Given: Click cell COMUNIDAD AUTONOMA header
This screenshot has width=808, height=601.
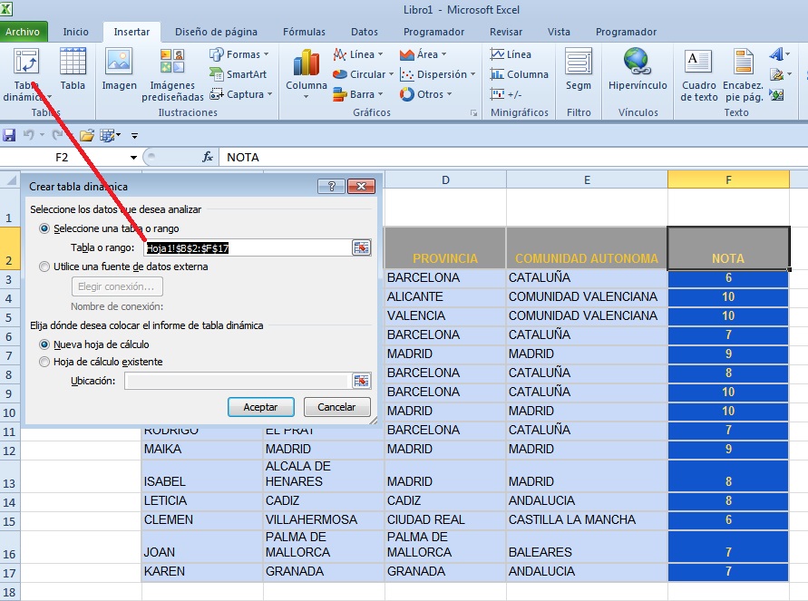Looking at the screenshot, I should click(587, 247).
